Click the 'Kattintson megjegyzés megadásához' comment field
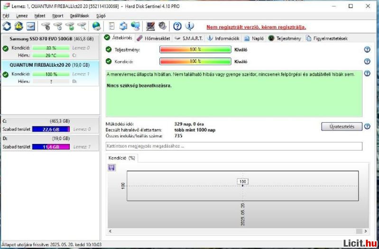The width and height of the screenshot is (379, 249). click(234, 146)
